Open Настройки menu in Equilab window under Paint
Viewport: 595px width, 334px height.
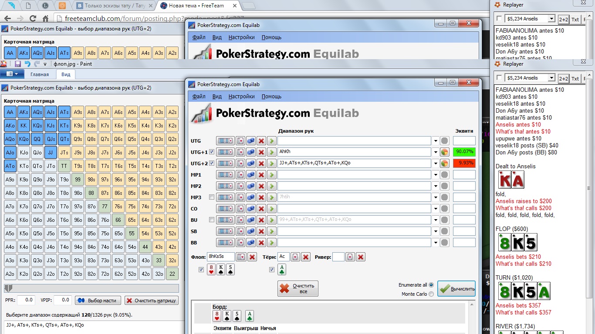click(242, 96)
